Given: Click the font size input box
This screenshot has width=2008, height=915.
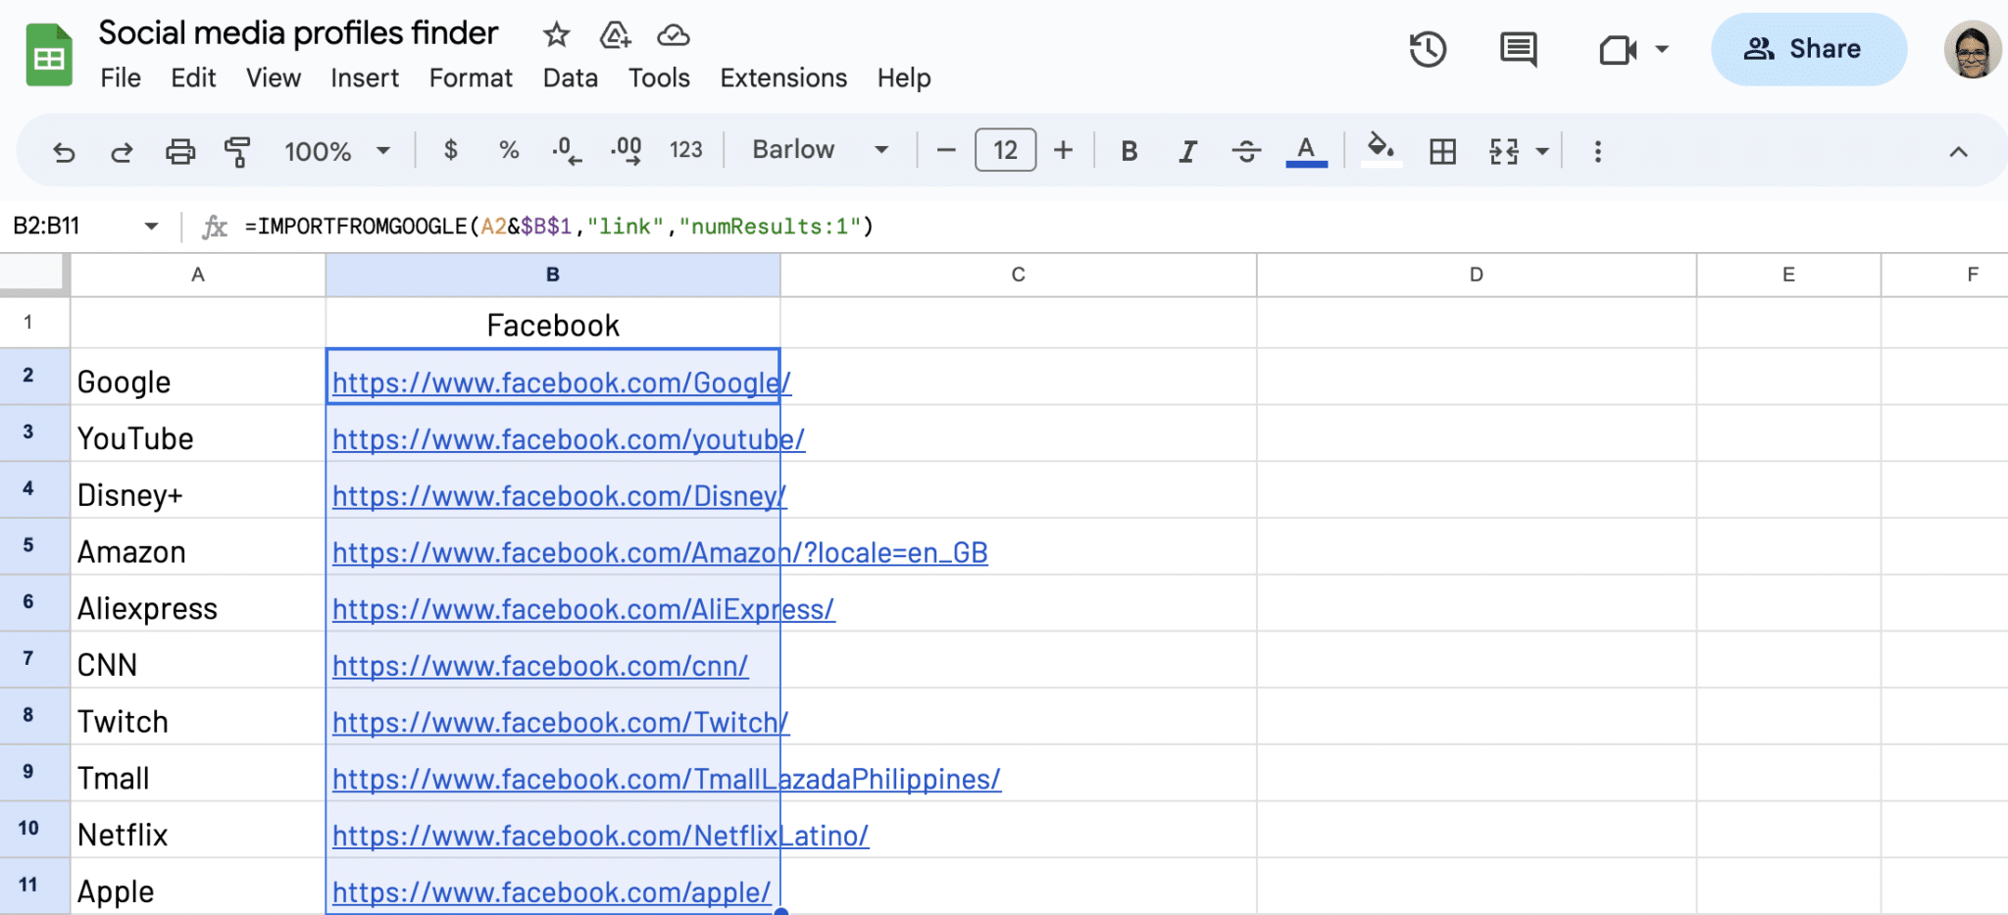Looking at the screenshot, I should (x=1005, y=150).
